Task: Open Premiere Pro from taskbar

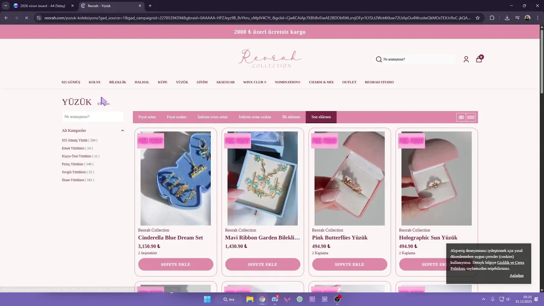Action: click(x=312, y=299)
